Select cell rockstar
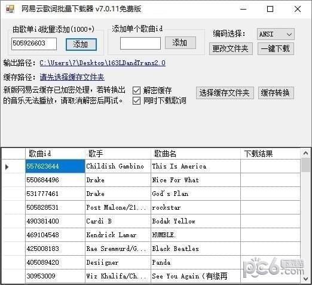This screenshot has width=312, height=285. pos(195,207)
